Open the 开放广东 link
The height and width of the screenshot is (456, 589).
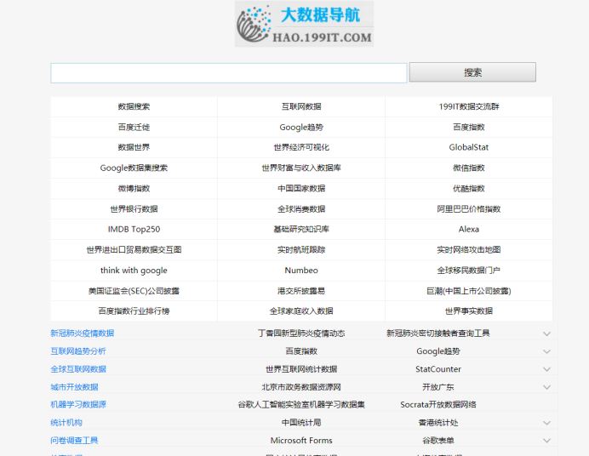click(438, 387)
